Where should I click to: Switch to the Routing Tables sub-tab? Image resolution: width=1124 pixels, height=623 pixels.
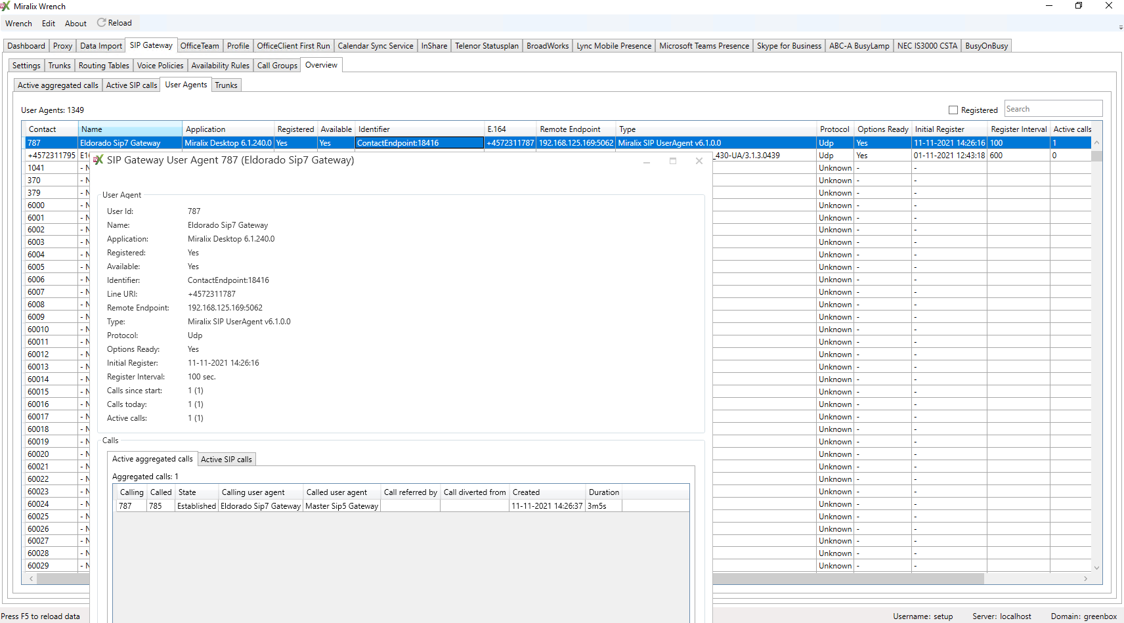point(104,66)
